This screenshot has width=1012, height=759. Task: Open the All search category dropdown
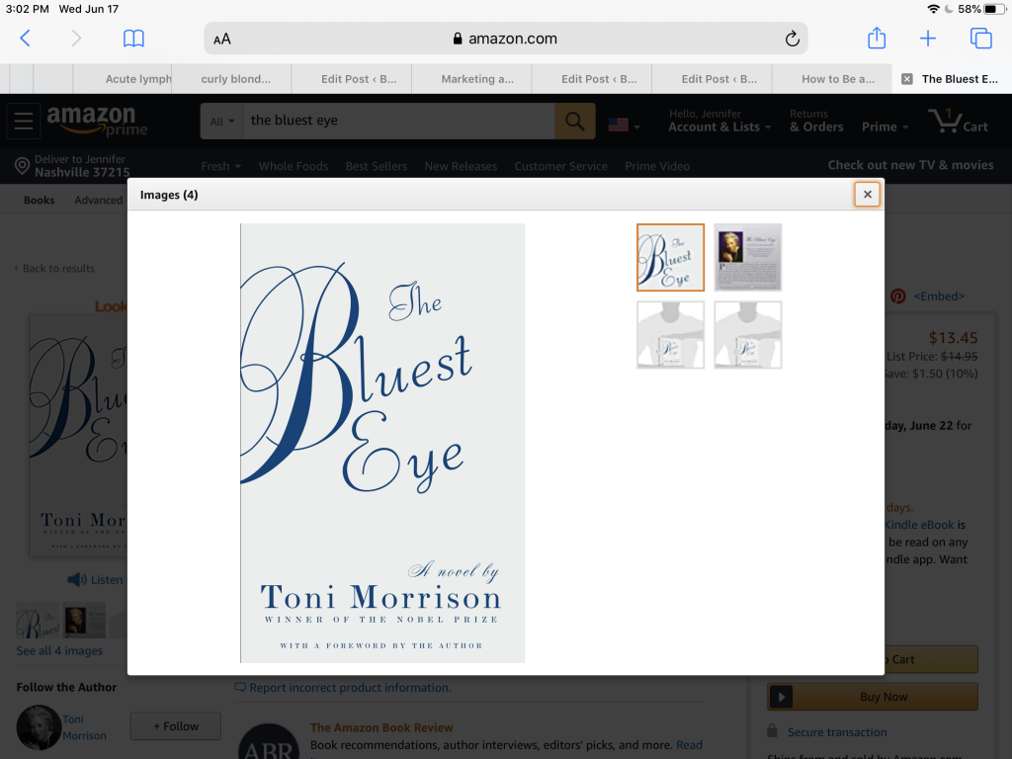tap(222, 121)
